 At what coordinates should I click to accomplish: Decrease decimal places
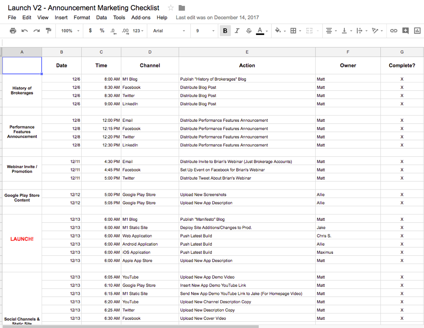[x=113, y=31]
